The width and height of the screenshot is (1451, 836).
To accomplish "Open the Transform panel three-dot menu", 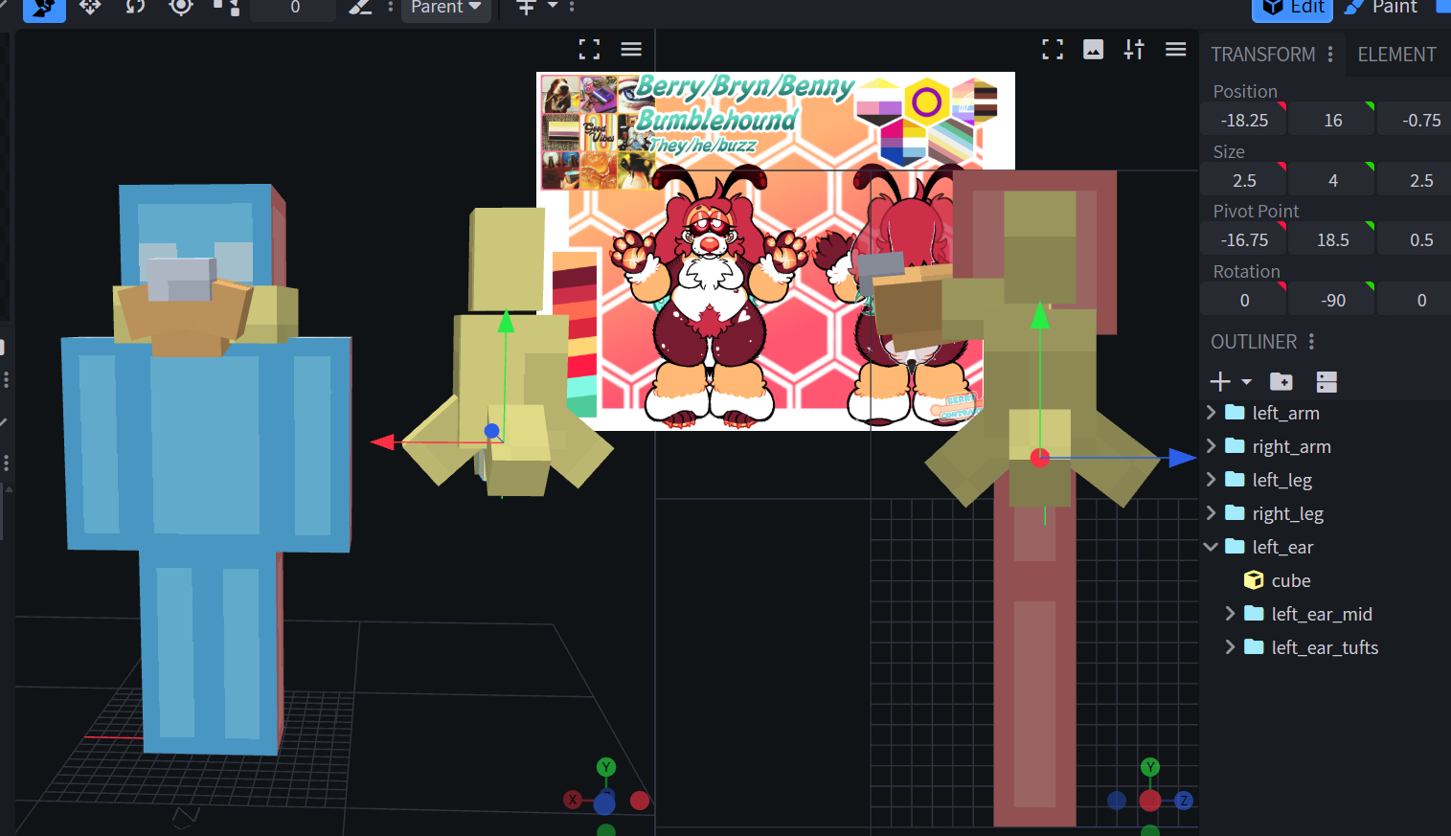I will pyautogui.click(x=1330, y=55).
